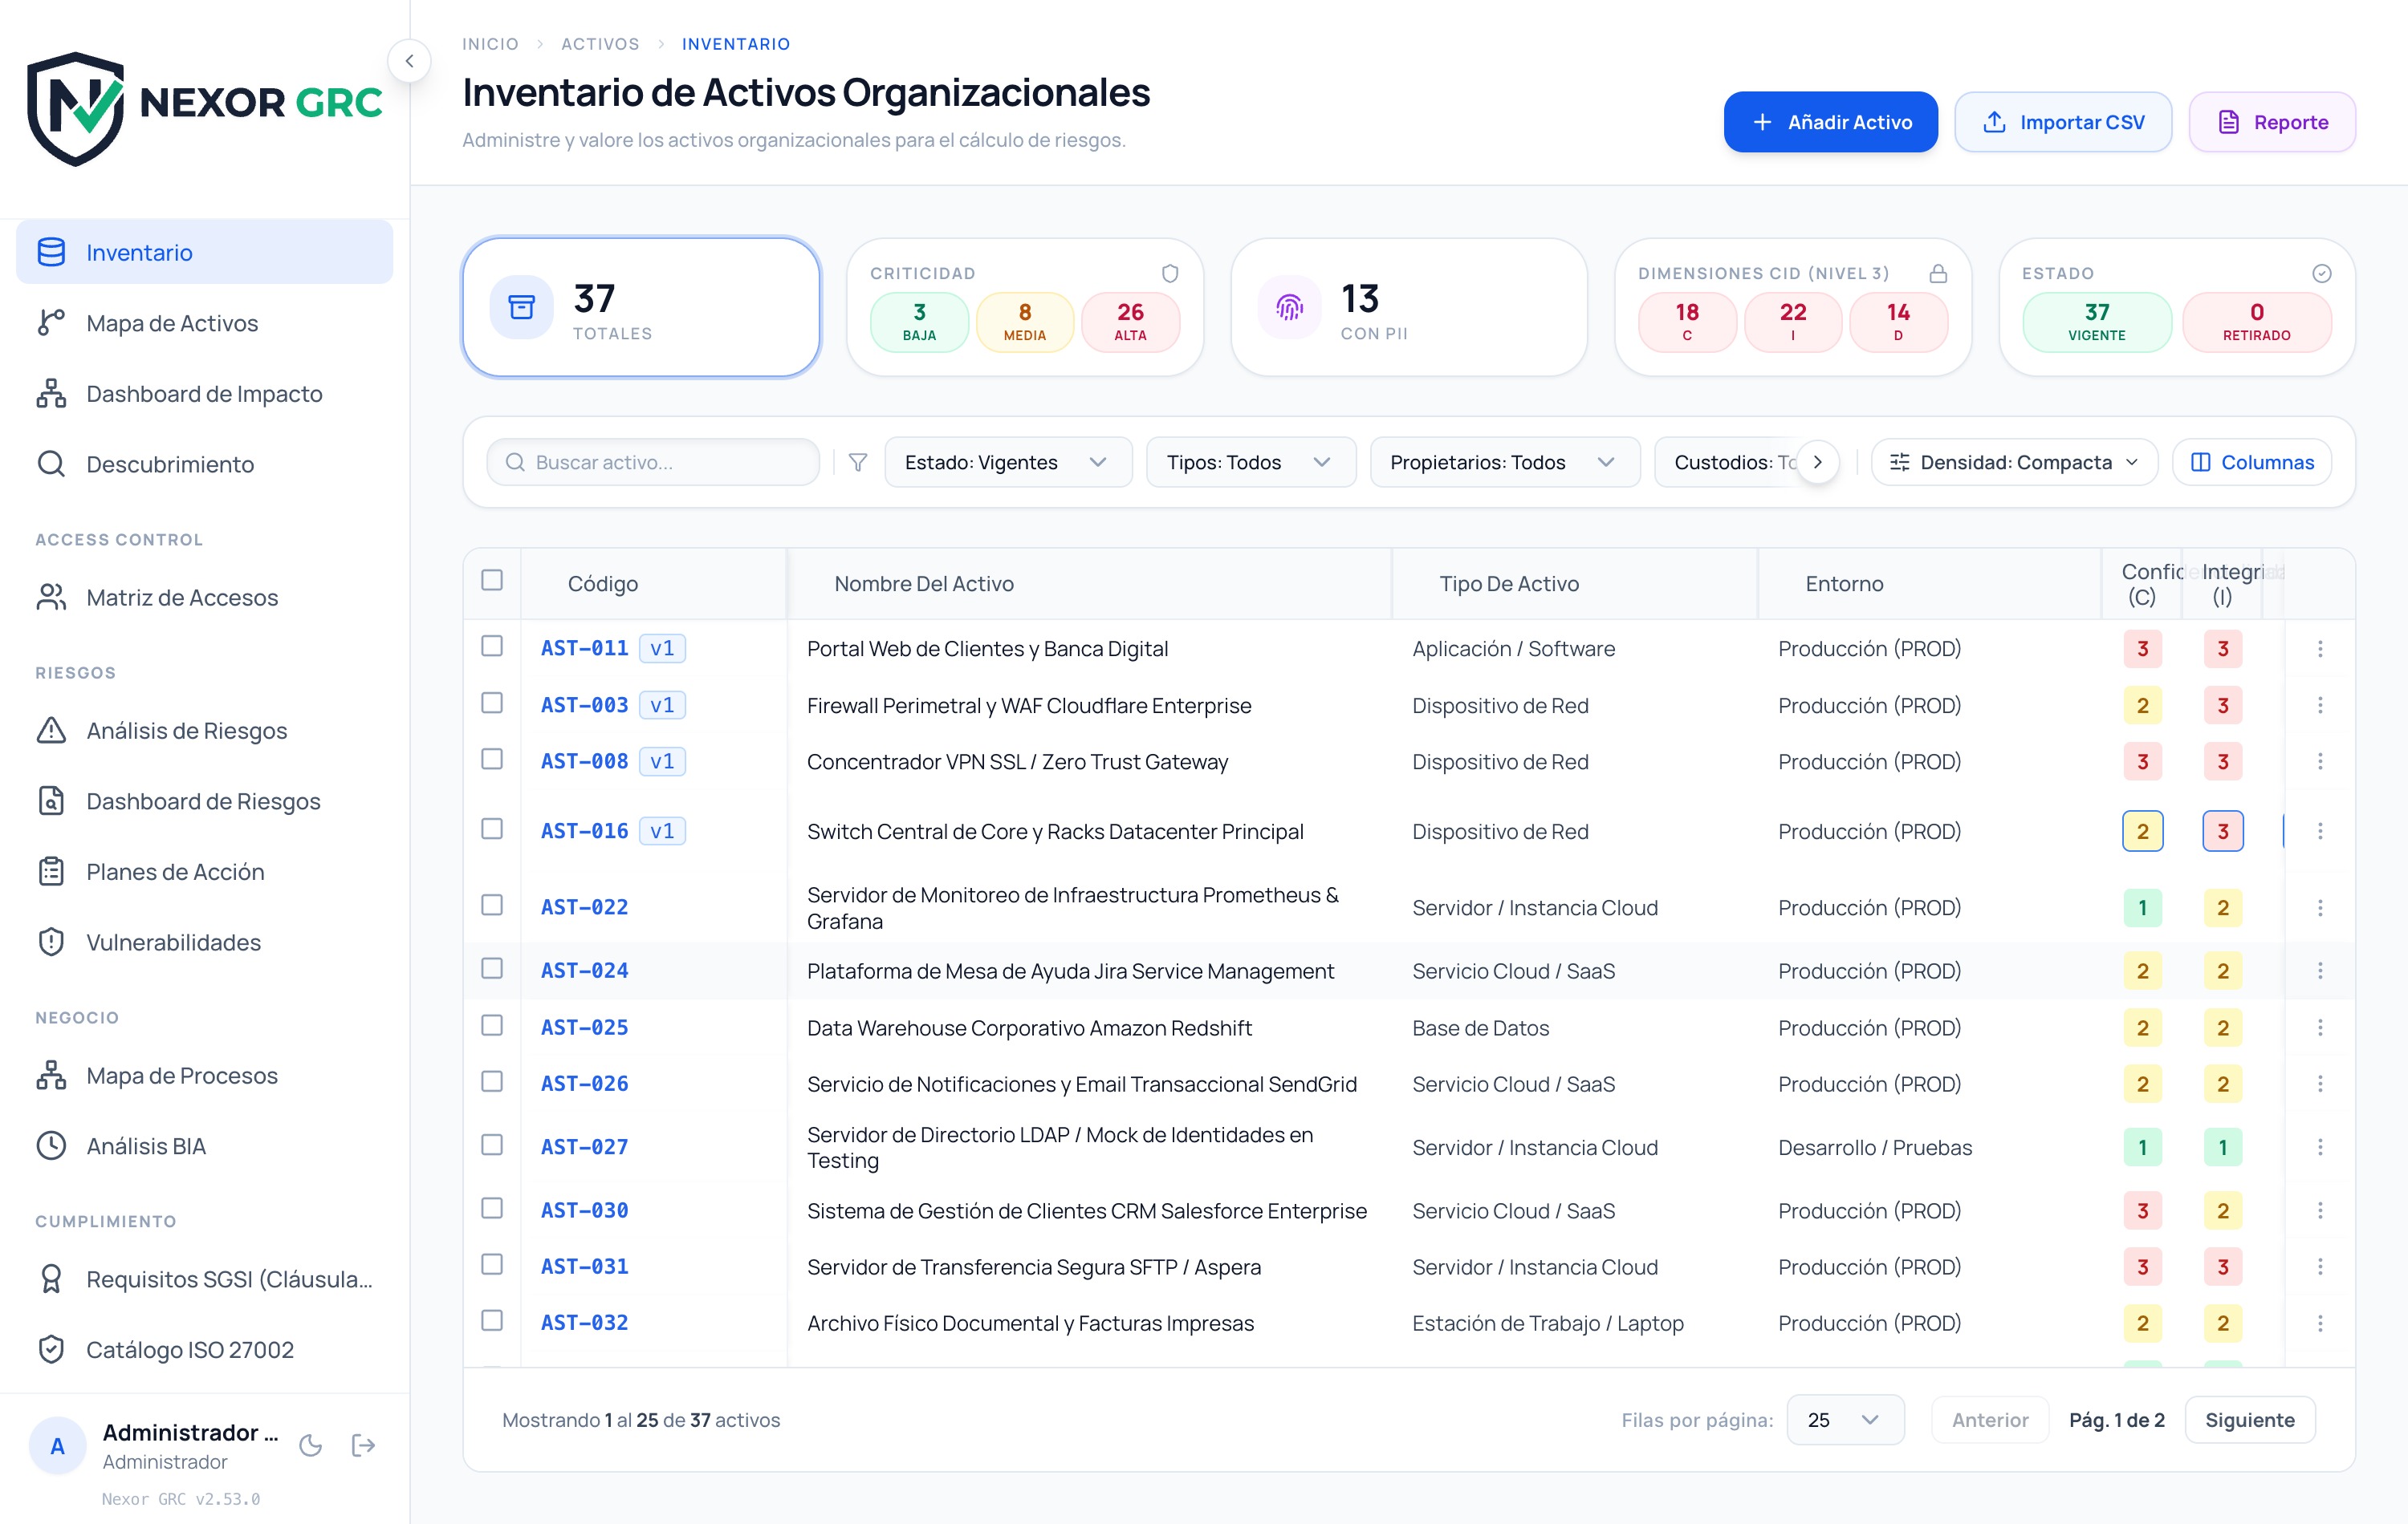Filter by MEDIA criticality pill
This screenshot has width=2408, height=1524.
click(1025, 322)
